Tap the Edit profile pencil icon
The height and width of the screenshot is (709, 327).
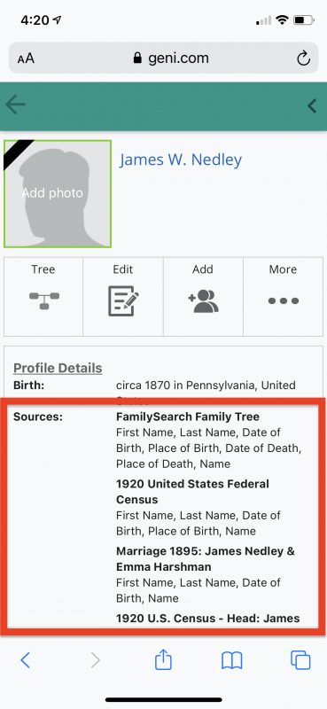pyautogui.click(x=123, y=300)
